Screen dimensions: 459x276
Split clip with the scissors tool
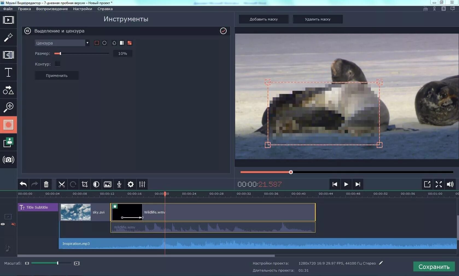pyautogui.click(x=62, y=184)
